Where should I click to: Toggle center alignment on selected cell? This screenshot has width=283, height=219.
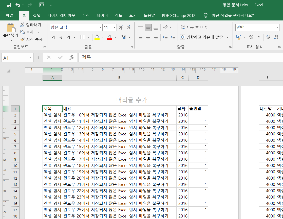click(148, 37)
